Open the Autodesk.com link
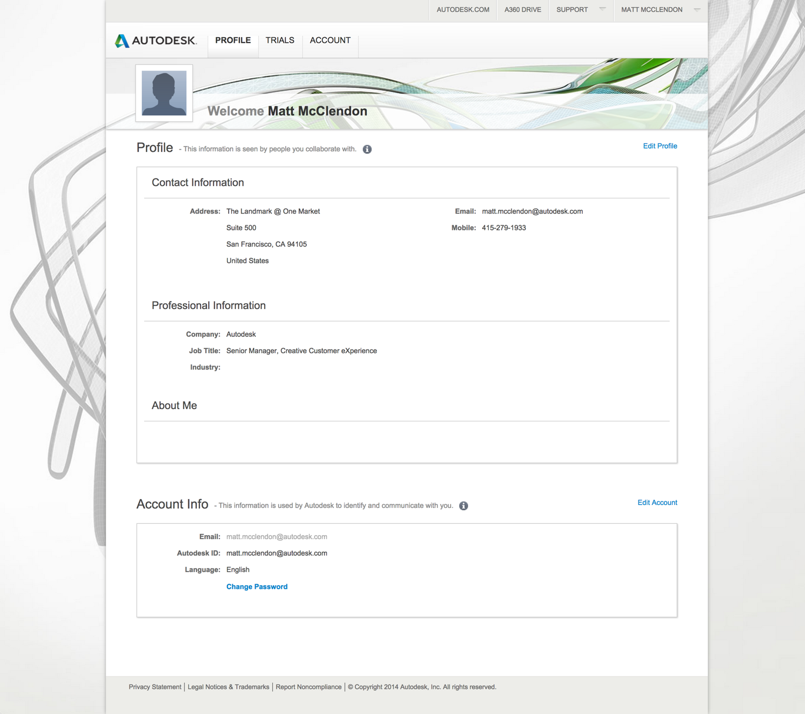 pyautogui.click(x=463, y=10)
